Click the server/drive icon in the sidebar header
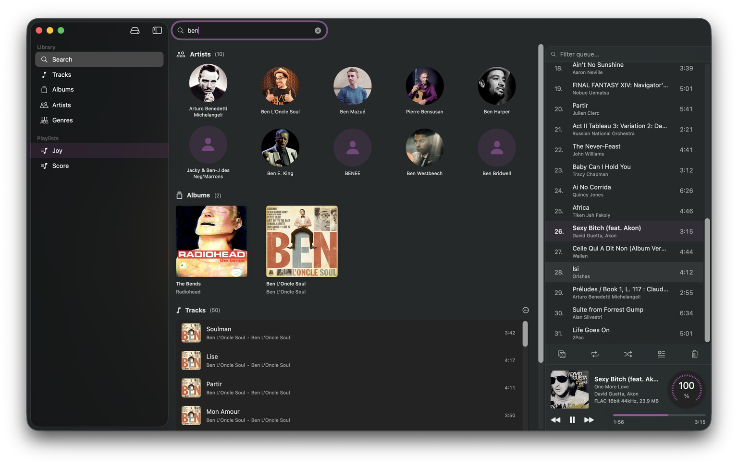738x466 pixels. 135,30
